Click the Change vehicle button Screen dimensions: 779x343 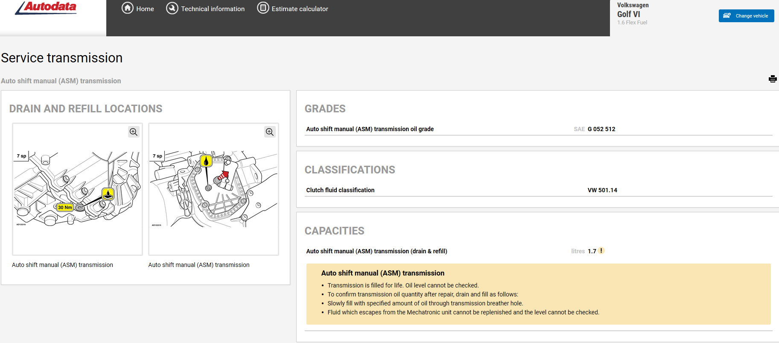746,16
